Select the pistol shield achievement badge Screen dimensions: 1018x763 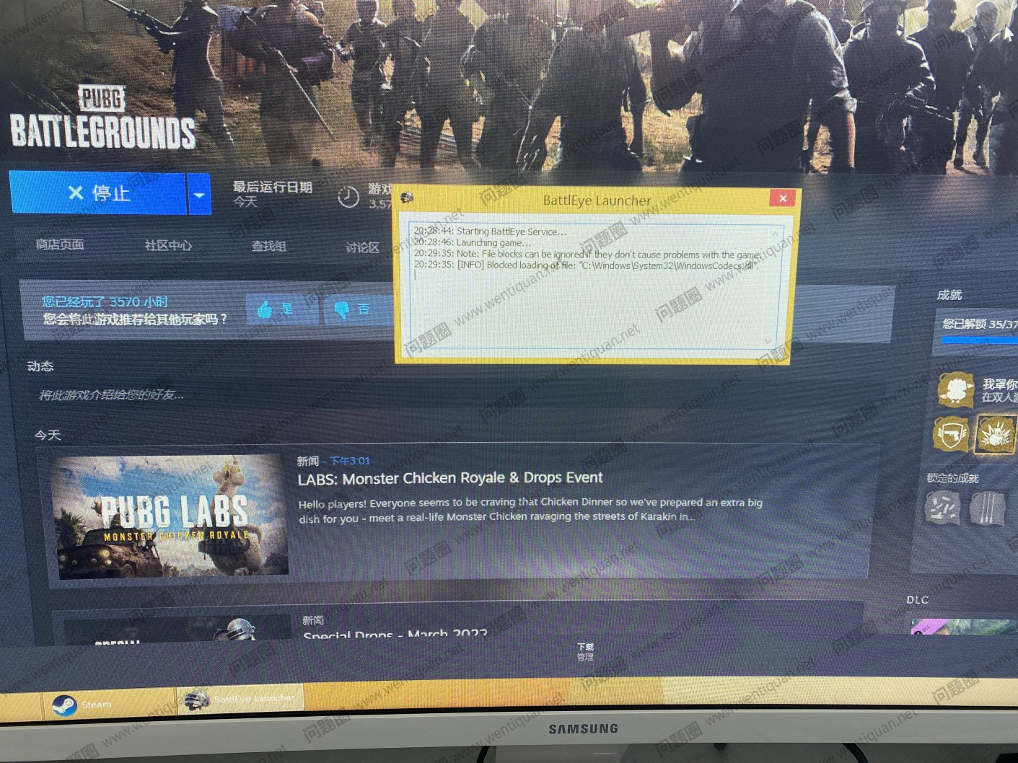pyautogui.click(x=950, y=435)
